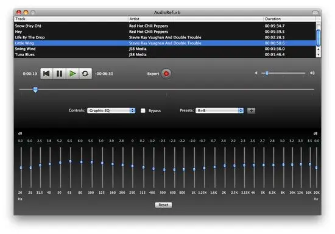335x234 pixels.
Task: Click the low volume speaker icon
Action: pyautogui.click(x=256, y=73)
